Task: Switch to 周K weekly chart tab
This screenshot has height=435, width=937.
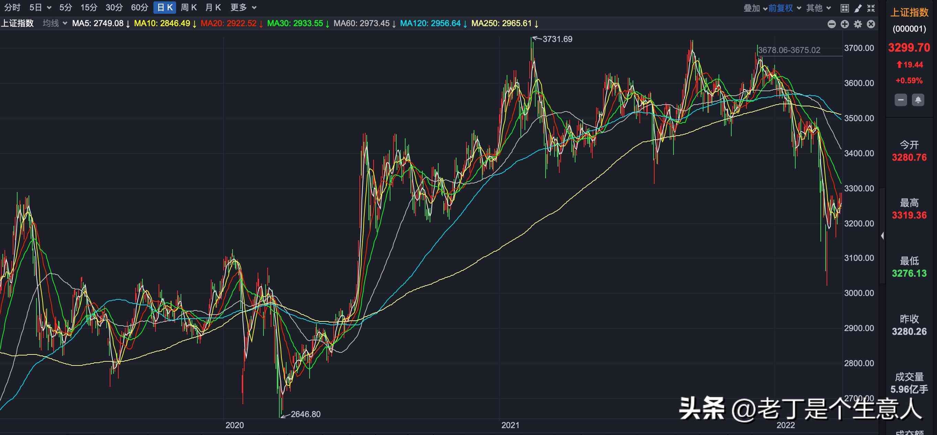Action: point(189,7)
